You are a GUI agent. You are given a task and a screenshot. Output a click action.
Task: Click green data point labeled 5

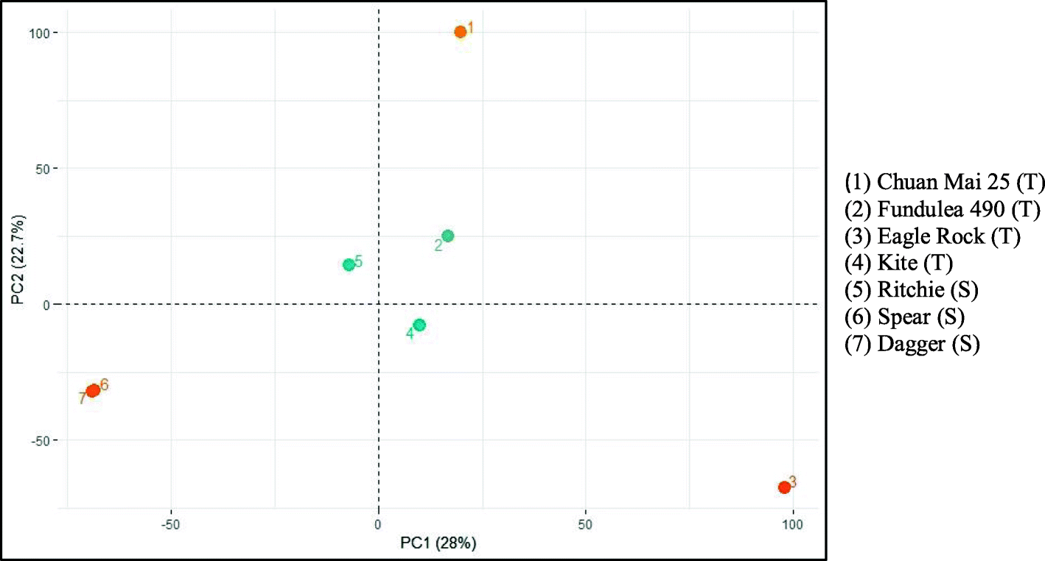(349, 265)
